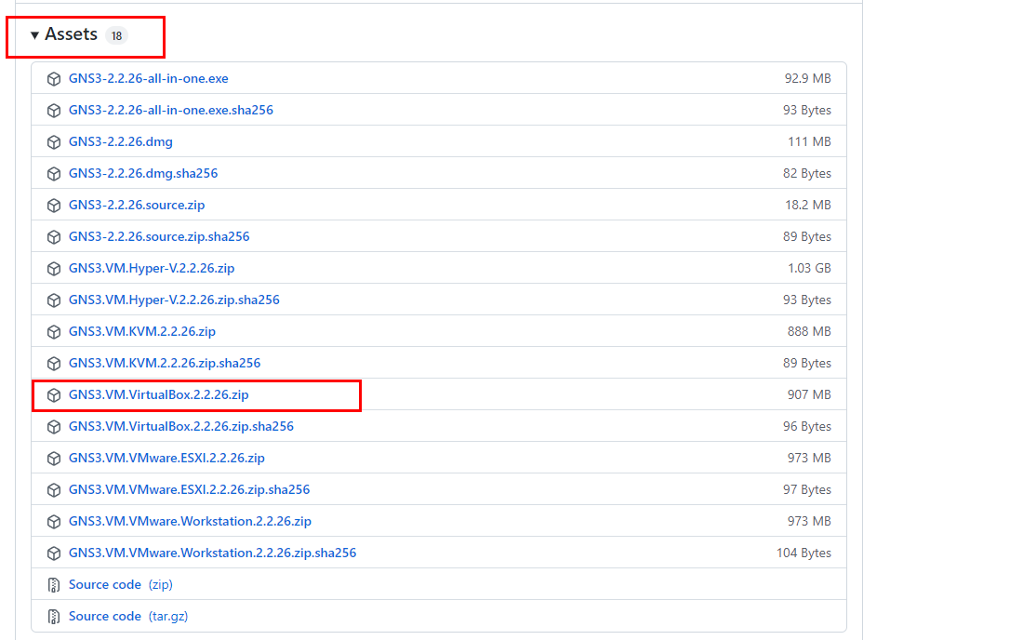Open GNS3.VM.VMware.ESXI.2.2.26.zip.sha256 checksum
Image resolution: width=1023 pixels, height=640 pixels.
[x=189, y=490]
